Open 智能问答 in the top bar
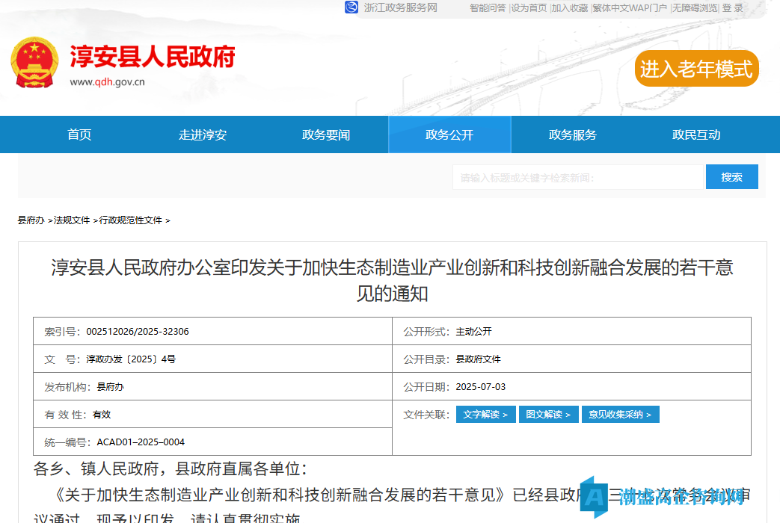 click(488, 7)
